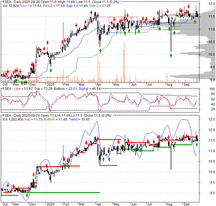The image size is (216, 206).
Task: Click the Mar label under the upper chart
Action: click(81, 85)
